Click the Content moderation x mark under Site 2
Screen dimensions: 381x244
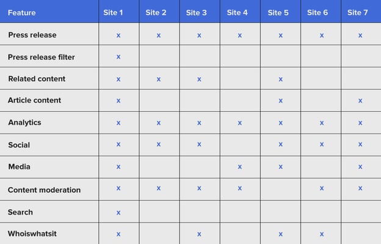(158, 188)
